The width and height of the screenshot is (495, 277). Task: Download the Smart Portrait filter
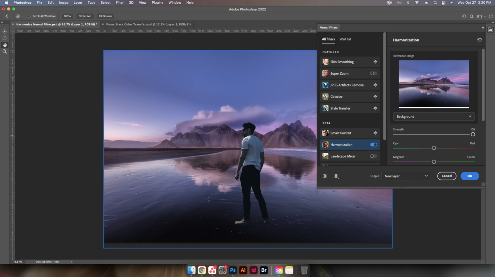tap(375, 133)
